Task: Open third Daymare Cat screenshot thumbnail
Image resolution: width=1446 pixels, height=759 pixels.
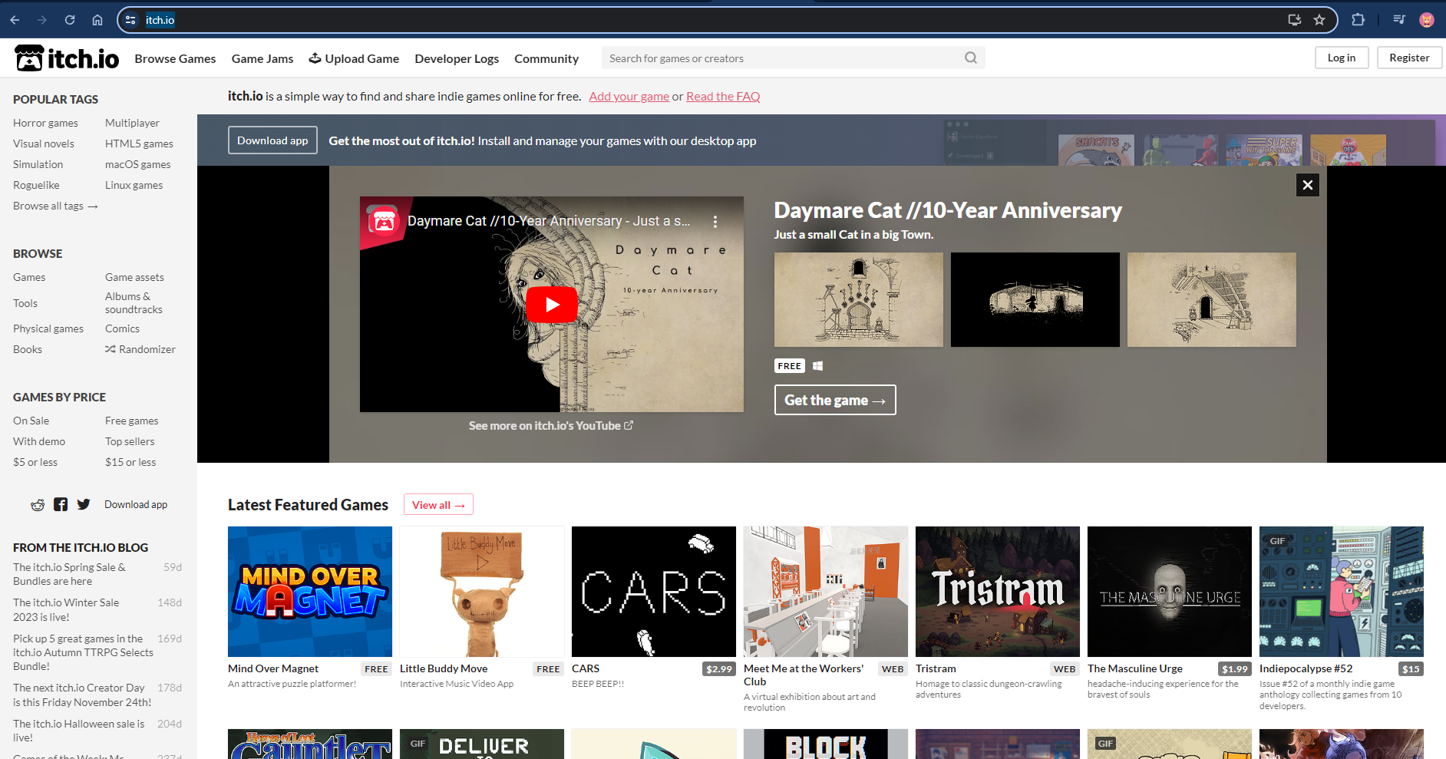Action: coord(1211,300)
